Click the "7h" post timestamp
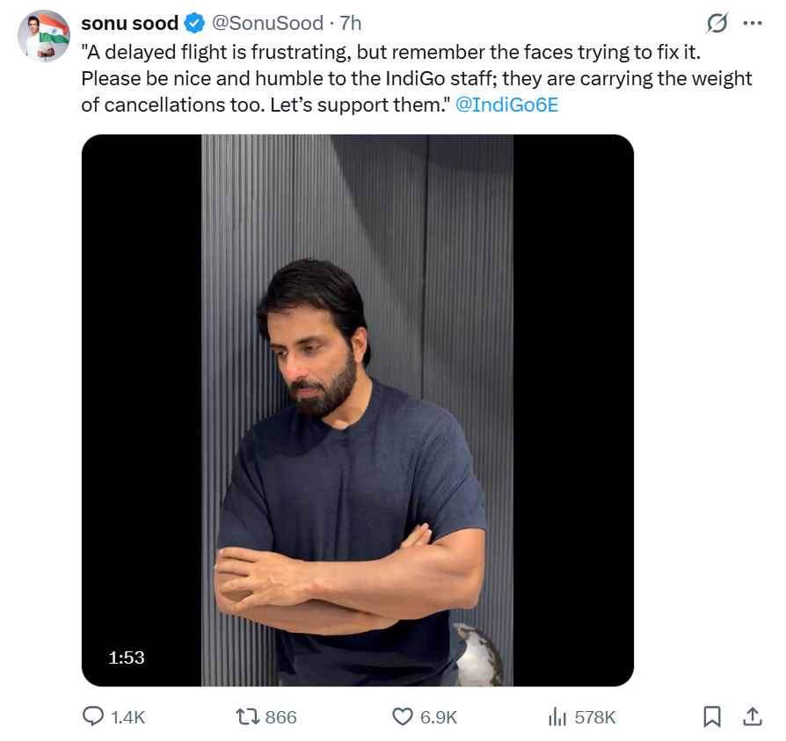The width and height of the screenshot is (786, 741). click(x=351, y=24)
